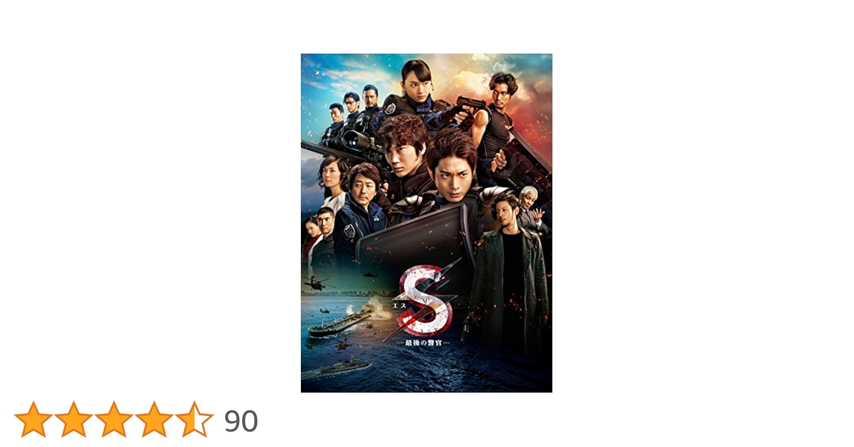Open the movie poster thumbnail image
The height and width of the screenshot is (447, 854).
click(427, 223)
